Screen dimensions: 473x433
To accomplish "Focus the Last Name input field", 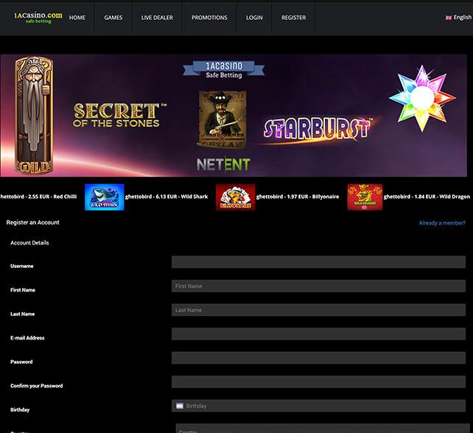I will click(x=318, y=310).
